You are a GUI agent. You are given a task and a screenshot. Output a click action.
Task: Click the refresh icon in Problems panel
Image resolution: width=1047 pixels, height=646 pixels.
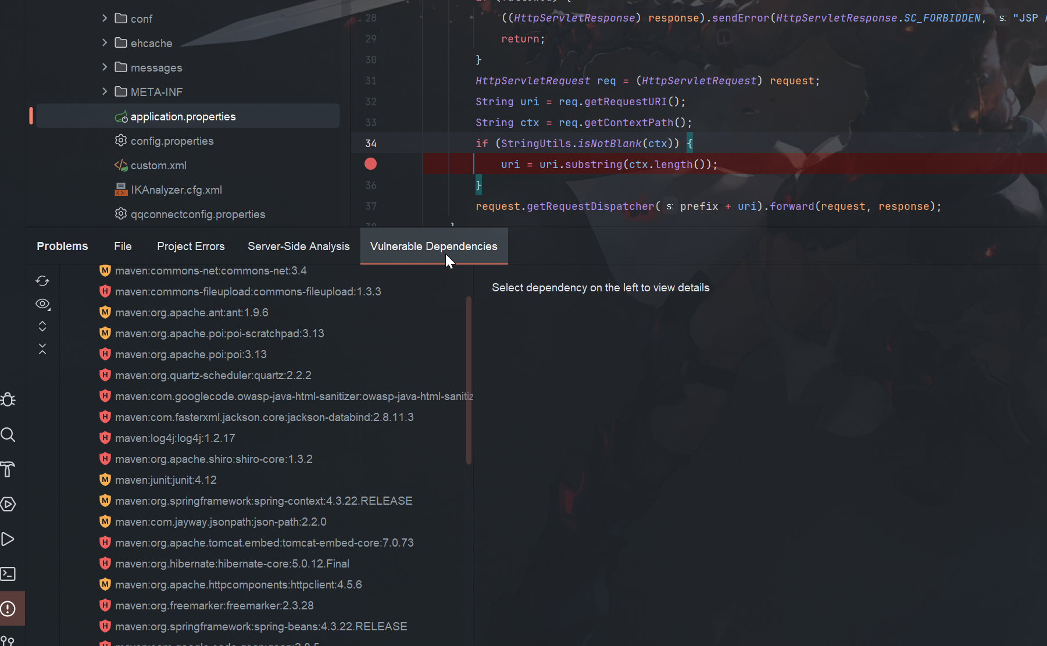(x=42, y=281)
